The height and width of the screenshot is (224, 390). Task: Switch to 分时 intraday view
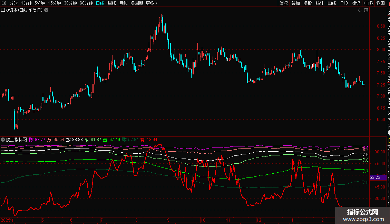[x=14, y=3]
